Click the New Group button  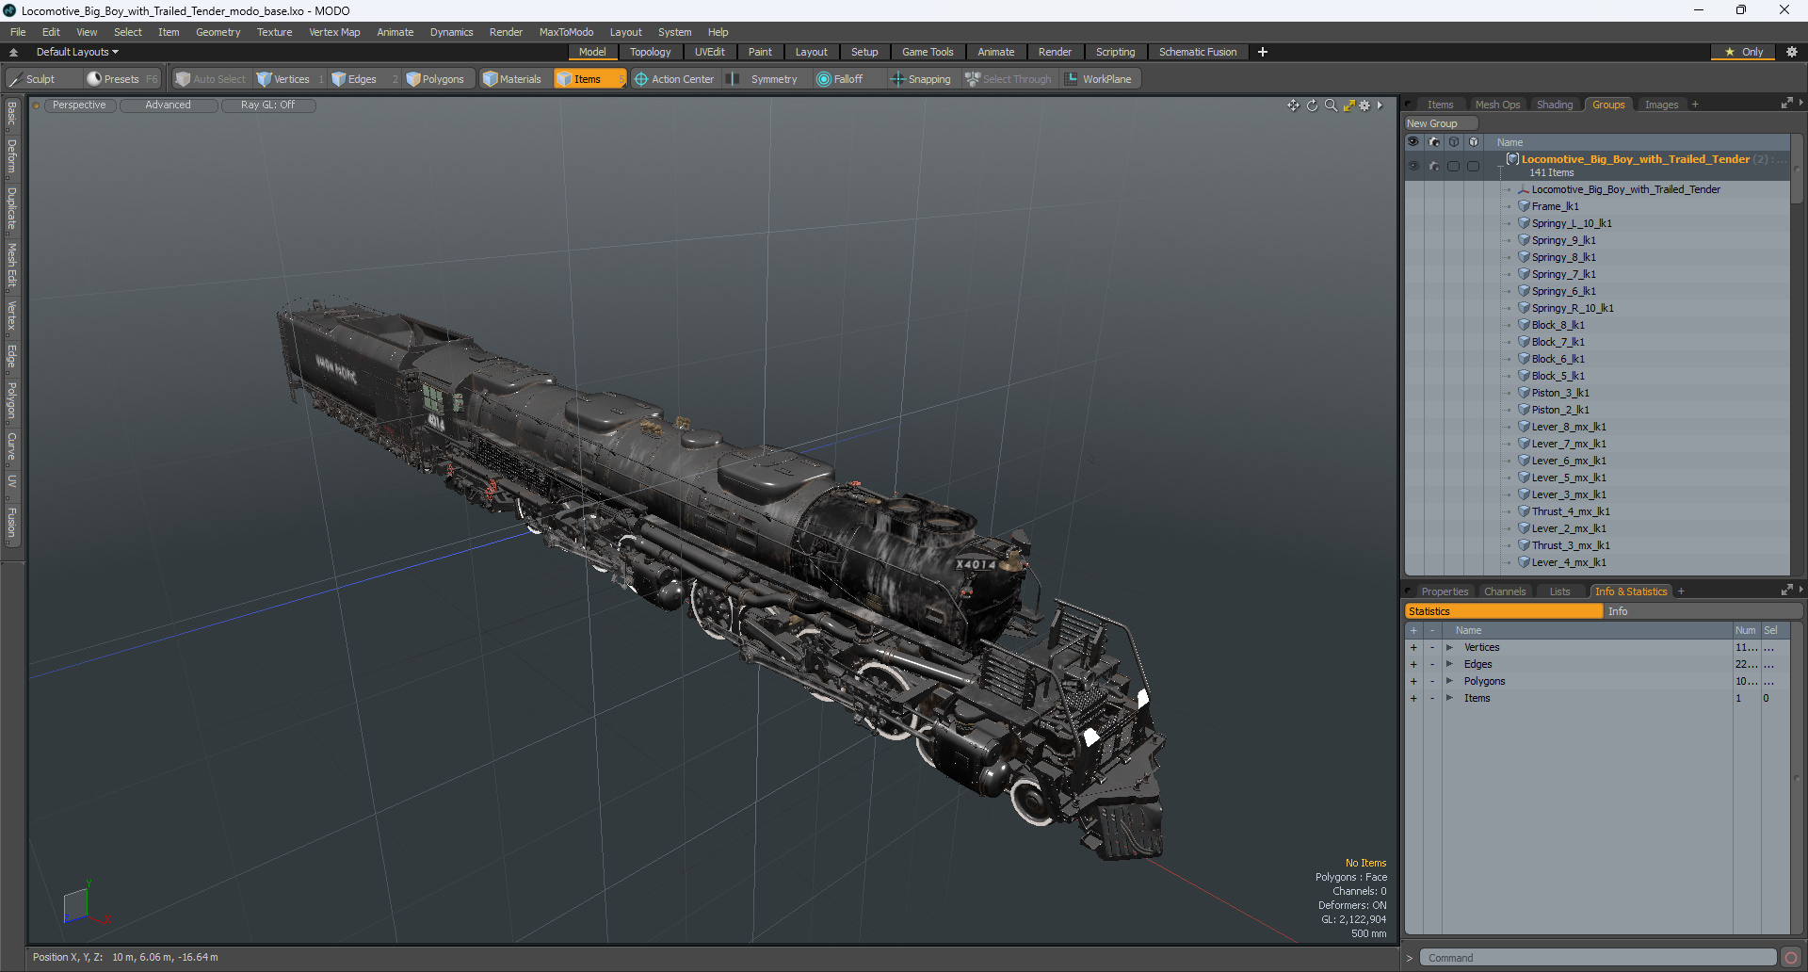[x=1441, y=123]
